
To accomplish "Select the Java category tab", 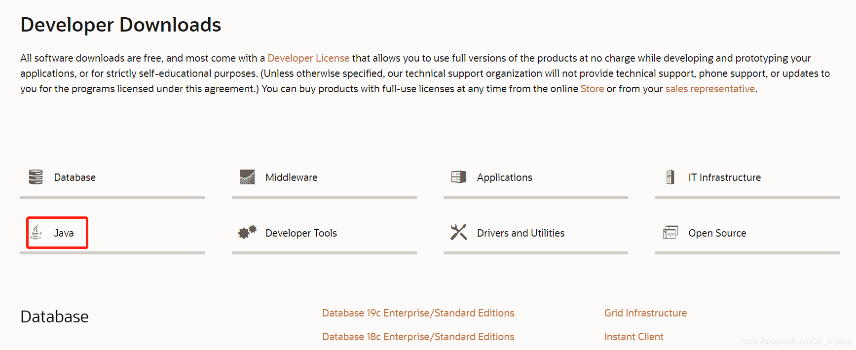I will click(x=112, y=233).
